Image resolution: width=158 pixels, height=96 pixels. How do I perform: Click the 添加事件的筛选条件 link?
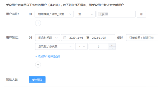48,57
